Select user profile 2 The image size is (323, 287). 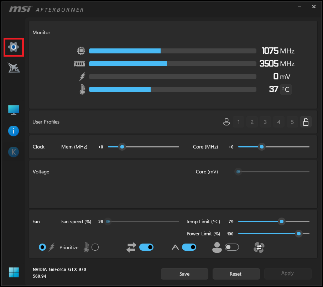click(252, 122)
